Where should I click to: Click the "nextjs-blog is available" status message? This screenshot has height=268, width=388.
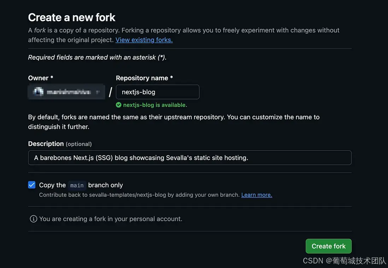[x=155, y=105]
